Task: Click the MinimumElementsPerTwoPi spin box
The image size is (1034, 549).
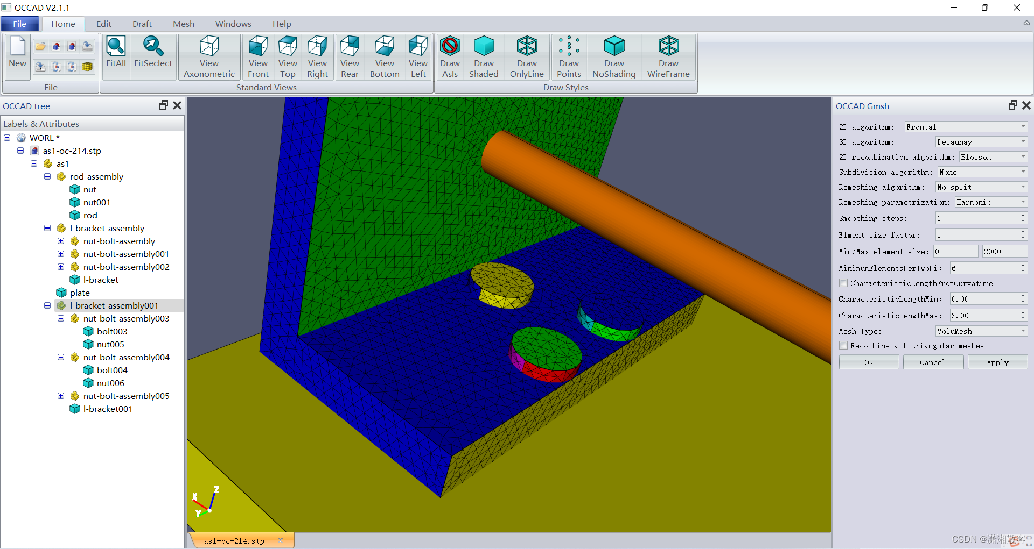Action: pyautogui.click(x=989, y=268)
